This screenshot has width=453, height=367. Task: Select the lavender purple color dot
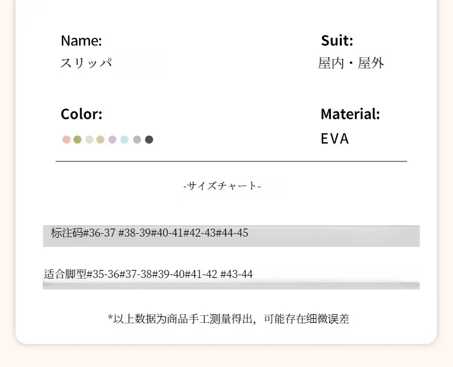pos(112,140)
